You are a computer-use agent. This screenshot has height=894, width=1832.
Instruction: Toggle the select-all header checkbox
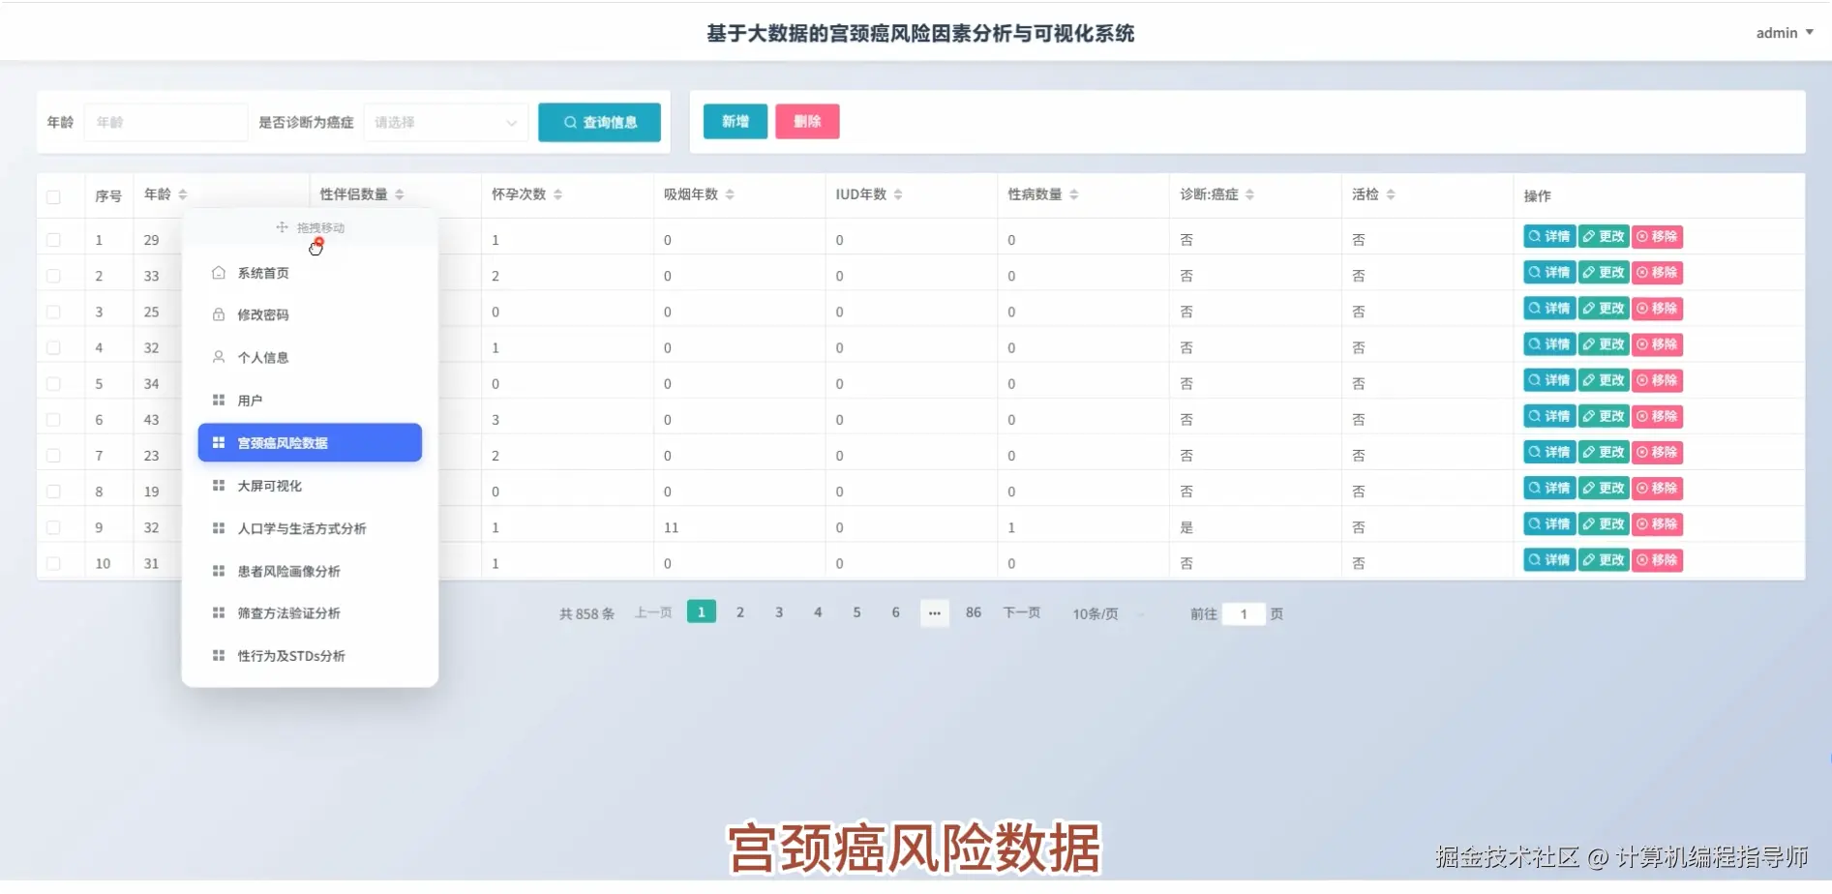pyautogui.click(x=53, y=197)
